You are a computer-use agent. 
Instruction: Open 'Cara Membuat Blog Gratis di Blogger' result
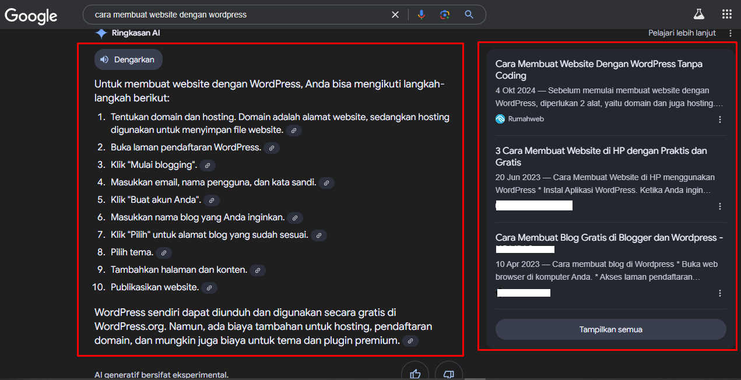(x=609, y=238)
